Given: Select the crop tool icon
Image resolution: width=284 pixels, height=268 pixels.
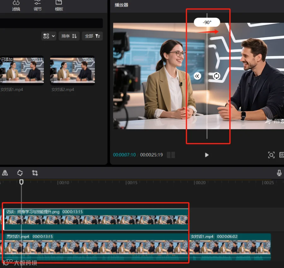Looking at the screenshot, I should [x=35, y=173].
